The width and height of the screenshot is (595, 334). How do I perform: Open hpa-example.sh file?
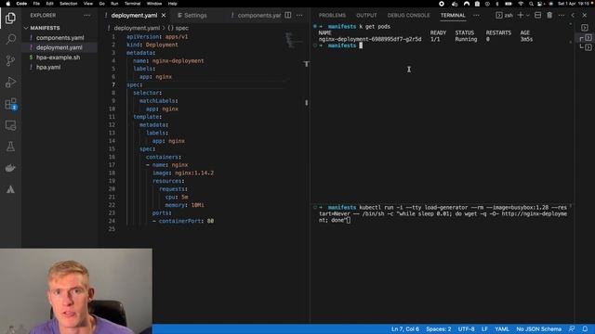[58, 58]
